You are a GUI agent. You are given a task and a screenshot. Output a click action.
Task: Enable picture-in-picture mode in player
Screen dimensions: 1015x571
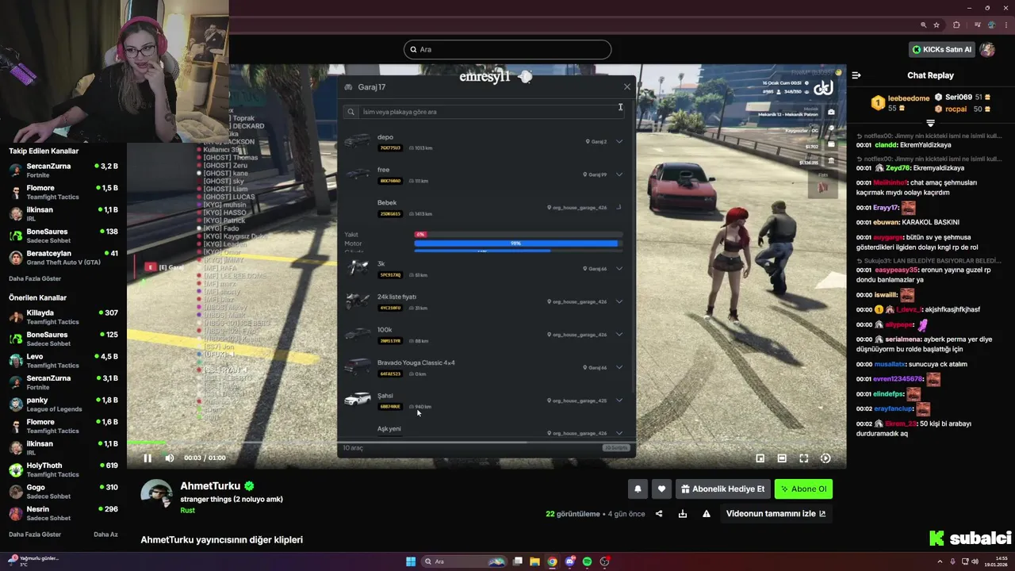(x=760, y=458)
